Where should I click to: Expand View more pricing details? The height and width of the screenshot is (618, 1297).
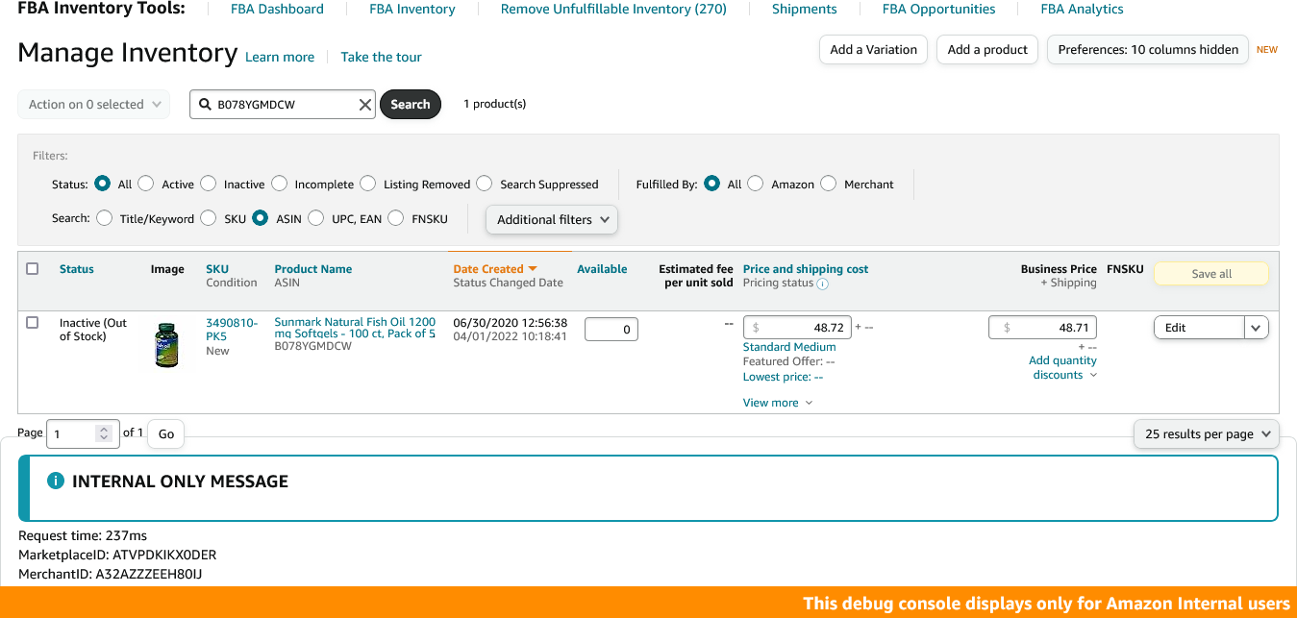778,403
